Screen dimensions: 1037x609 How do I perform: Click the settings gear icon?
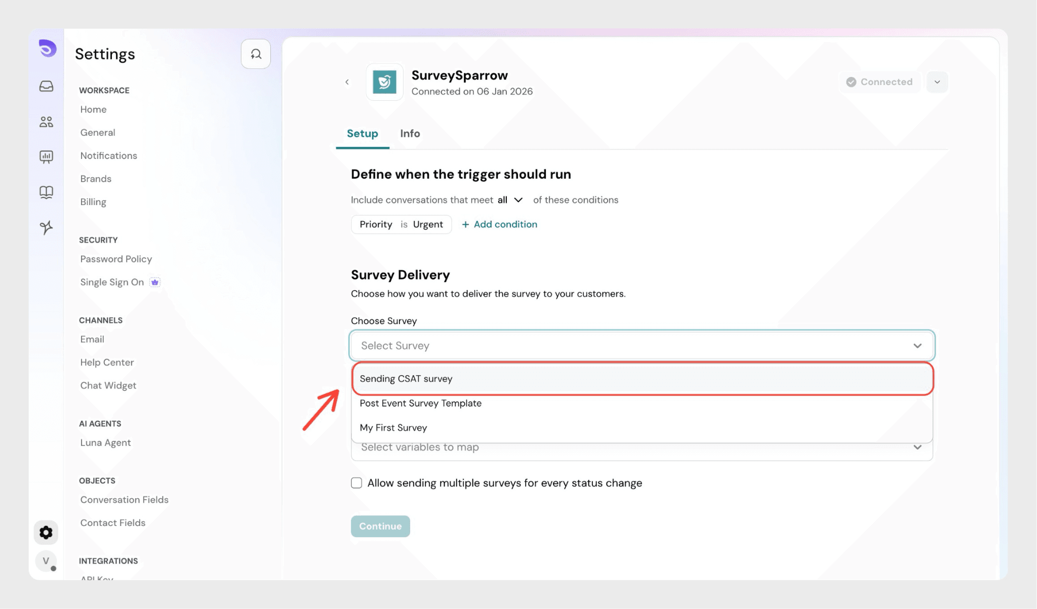click(x=46, y=533)
